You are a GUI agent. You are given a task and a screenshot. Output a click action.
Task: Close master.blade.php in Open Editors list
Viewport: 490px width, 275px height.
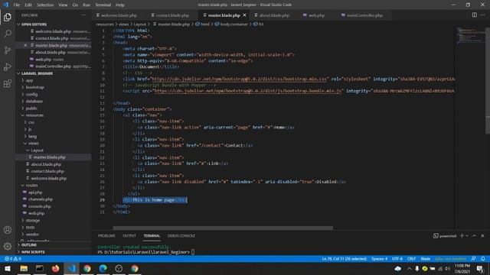[25, 45]
